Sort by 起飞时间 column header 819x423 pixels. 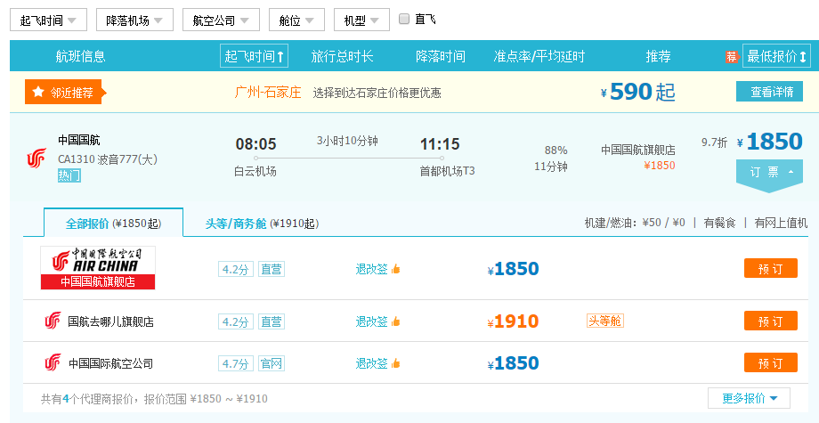coord(254,56)
